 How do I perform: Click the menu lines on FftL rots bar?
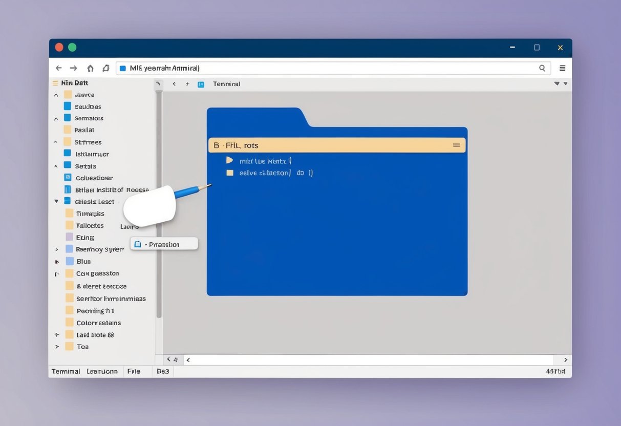pyautogui.click(x=456, y=145)
